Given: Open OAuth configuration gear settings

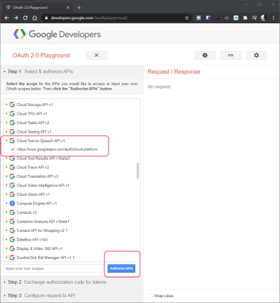Looking at the screenshot, I should (x=256, y=55).
